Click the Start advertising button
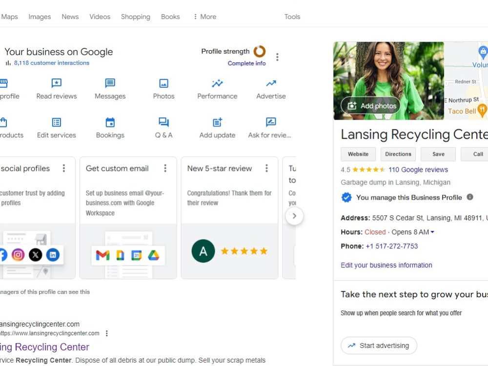 click(379, 346)
